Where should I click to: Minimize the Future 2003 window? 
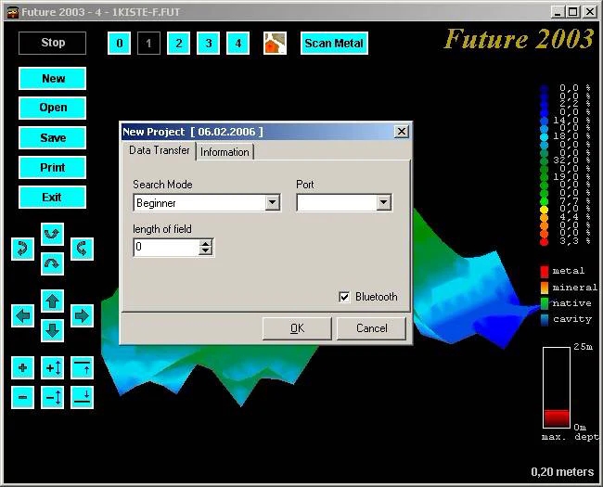pos(558,12)
